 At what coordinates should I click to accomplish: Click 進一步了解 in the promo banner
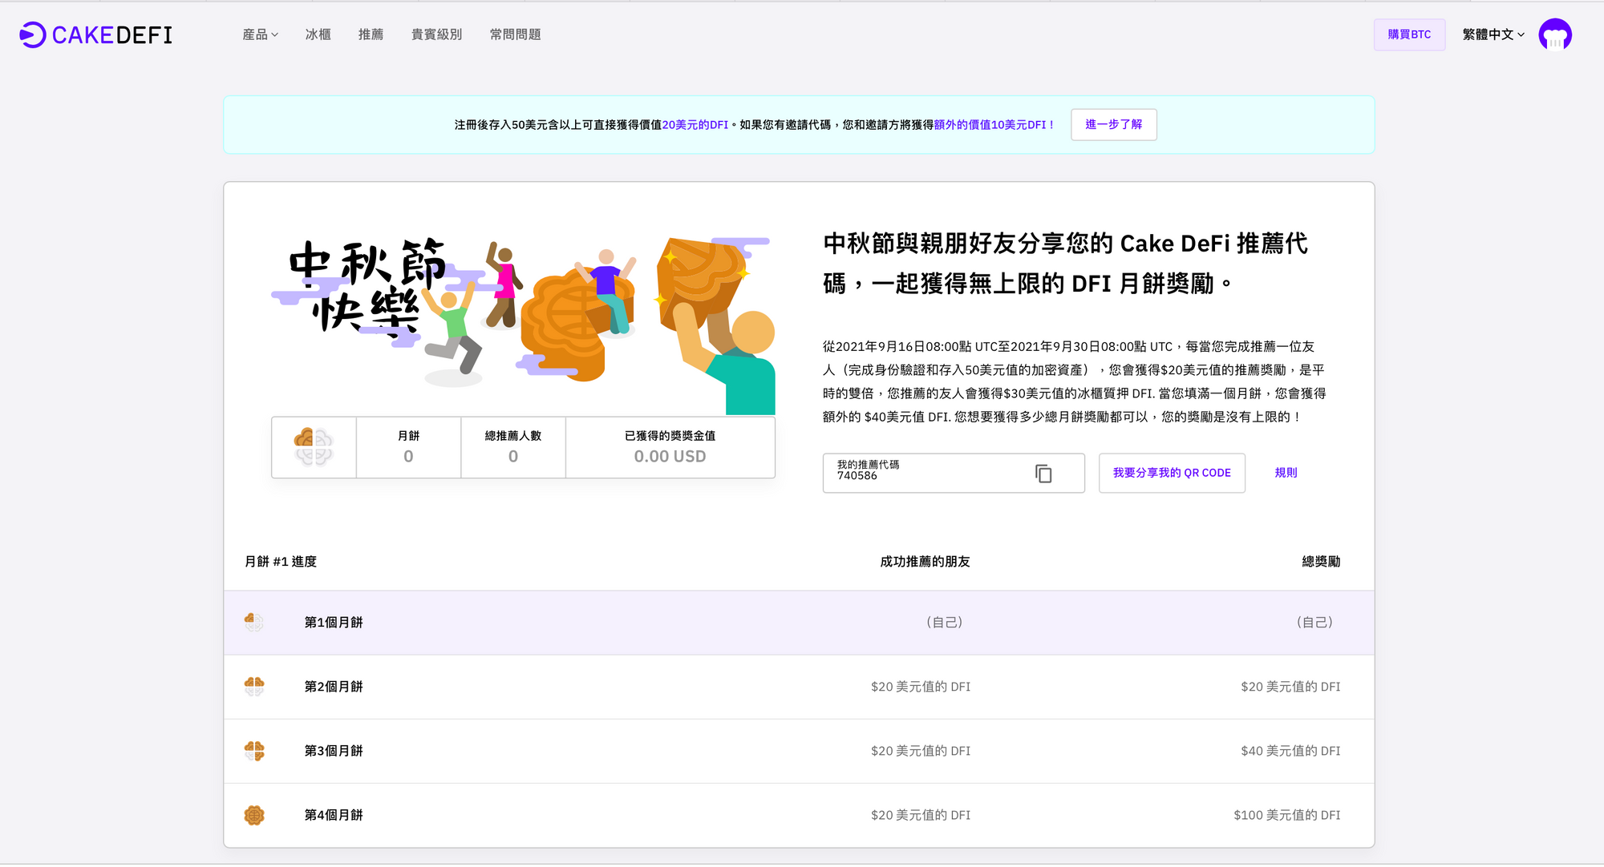tap(1113, 124)
